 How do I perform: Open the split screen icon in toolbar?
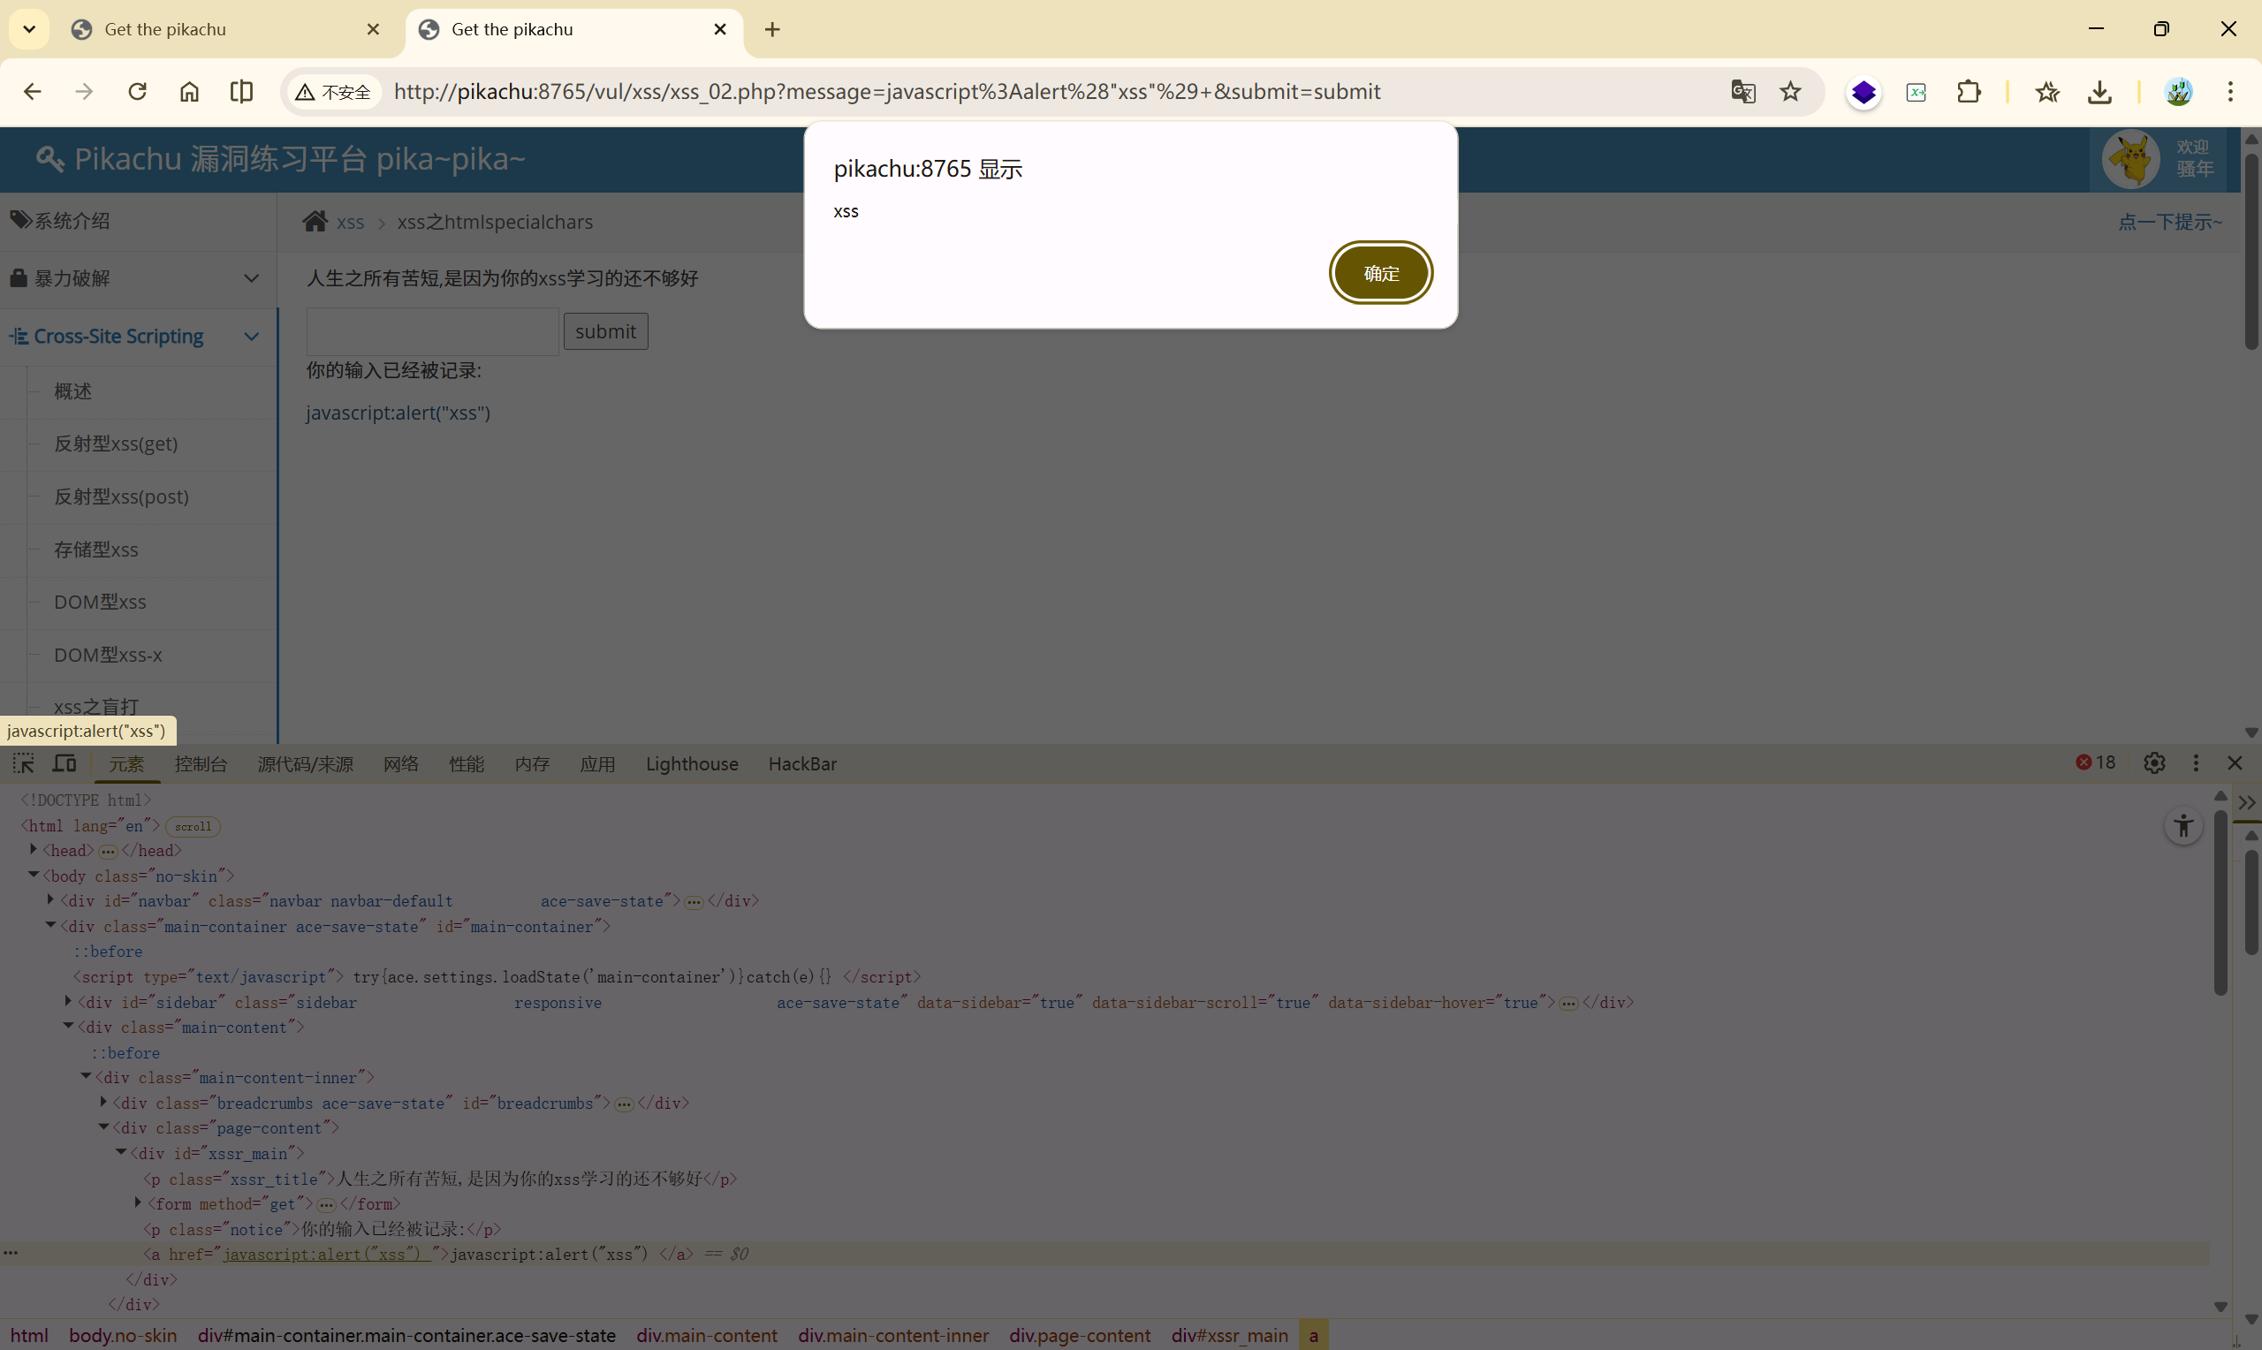(241, 92)
